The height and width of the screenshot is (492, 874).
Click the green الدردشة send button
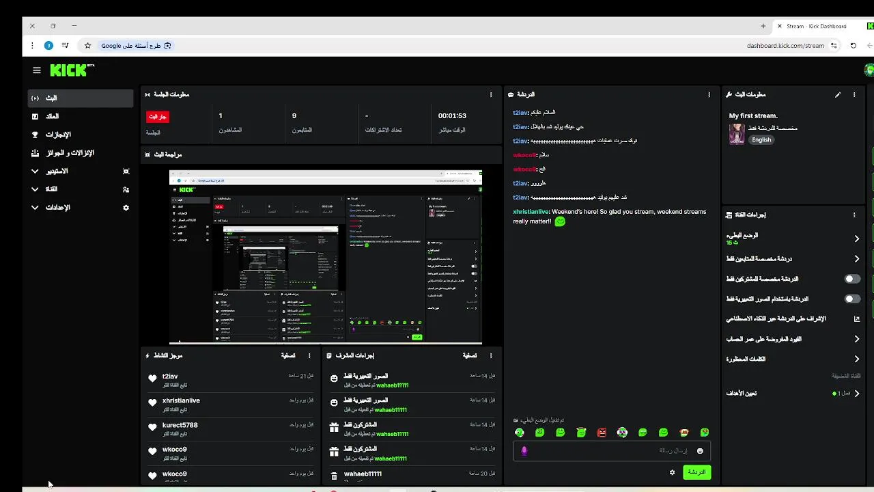pos(696,472)
